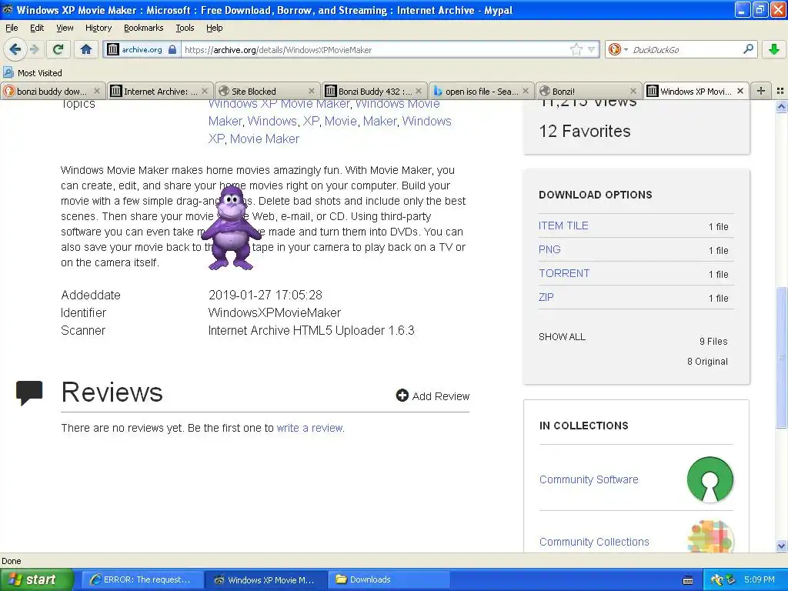The width and height of the screenshot is (788, 591).
Task: Switch to the Downloads folder taskbar window
Action: click(x=389, y=579)
